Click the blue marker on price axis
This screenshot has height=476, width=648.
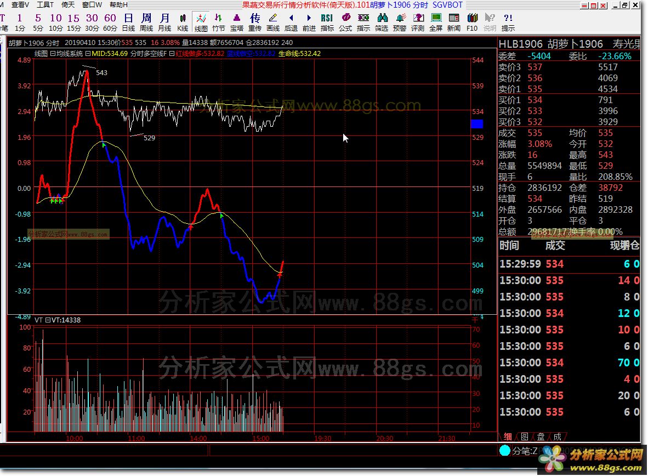477,123
